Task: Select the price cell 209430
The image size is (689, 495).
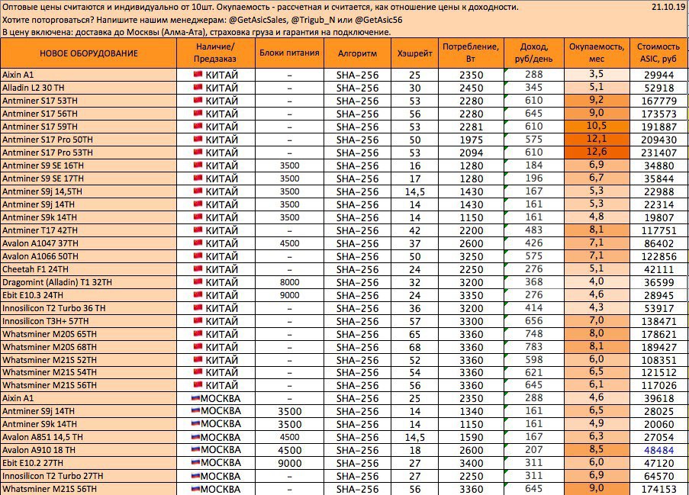Action: [x=658, y=140]
